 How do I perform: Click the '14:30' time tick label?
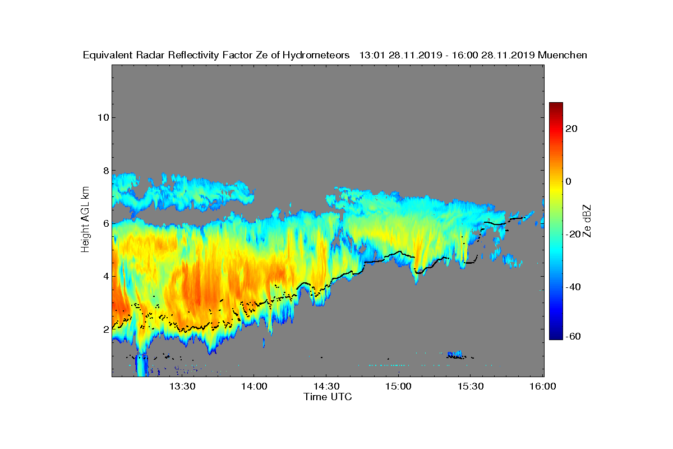(x=326, y=387)
